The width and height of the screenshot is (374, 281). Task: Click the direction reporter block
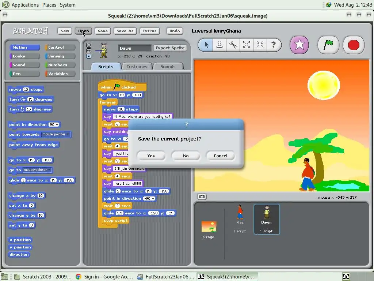19,255
